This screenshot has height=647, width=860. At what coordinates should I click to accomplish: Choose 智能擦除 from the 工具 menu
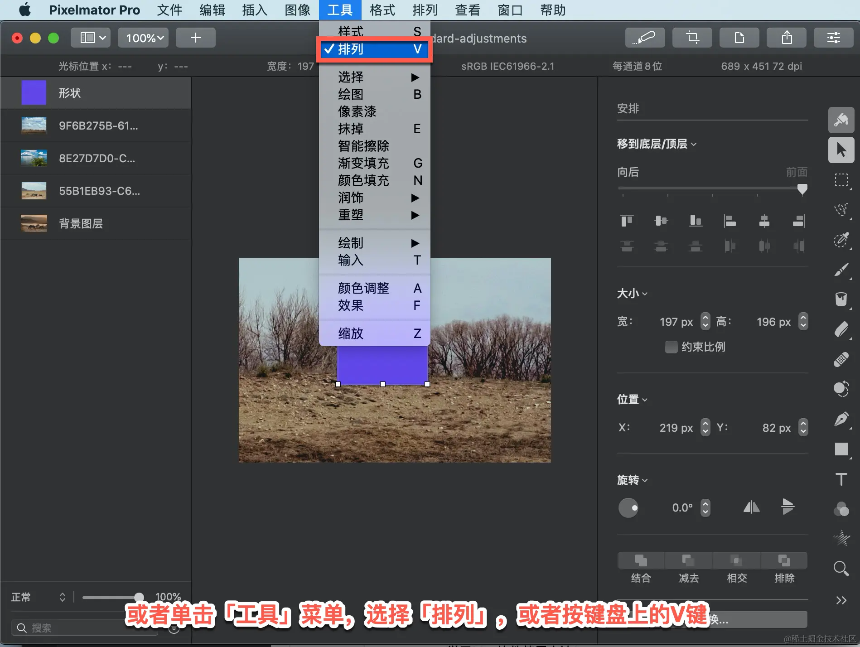[x=375, y=146]
